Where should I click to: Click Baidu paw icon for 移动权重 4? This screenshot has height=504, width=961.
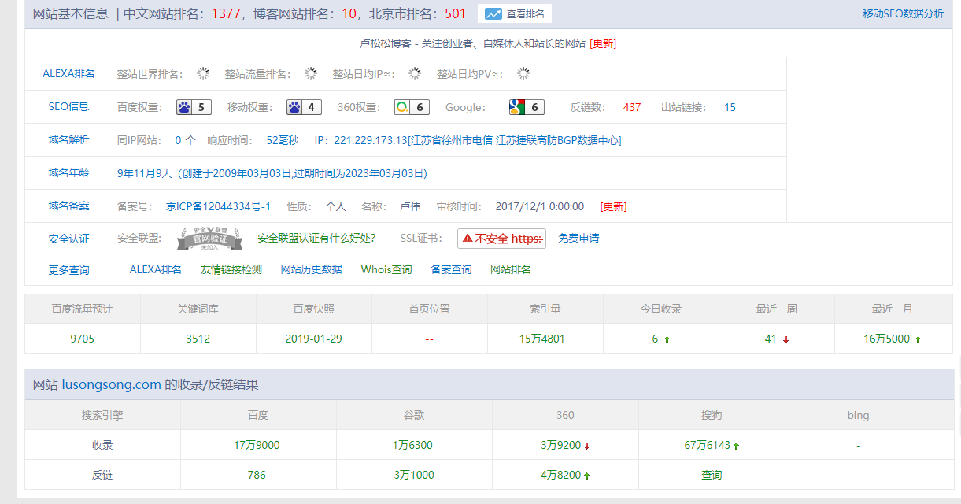pyautogui.click(x=294, y=107)
